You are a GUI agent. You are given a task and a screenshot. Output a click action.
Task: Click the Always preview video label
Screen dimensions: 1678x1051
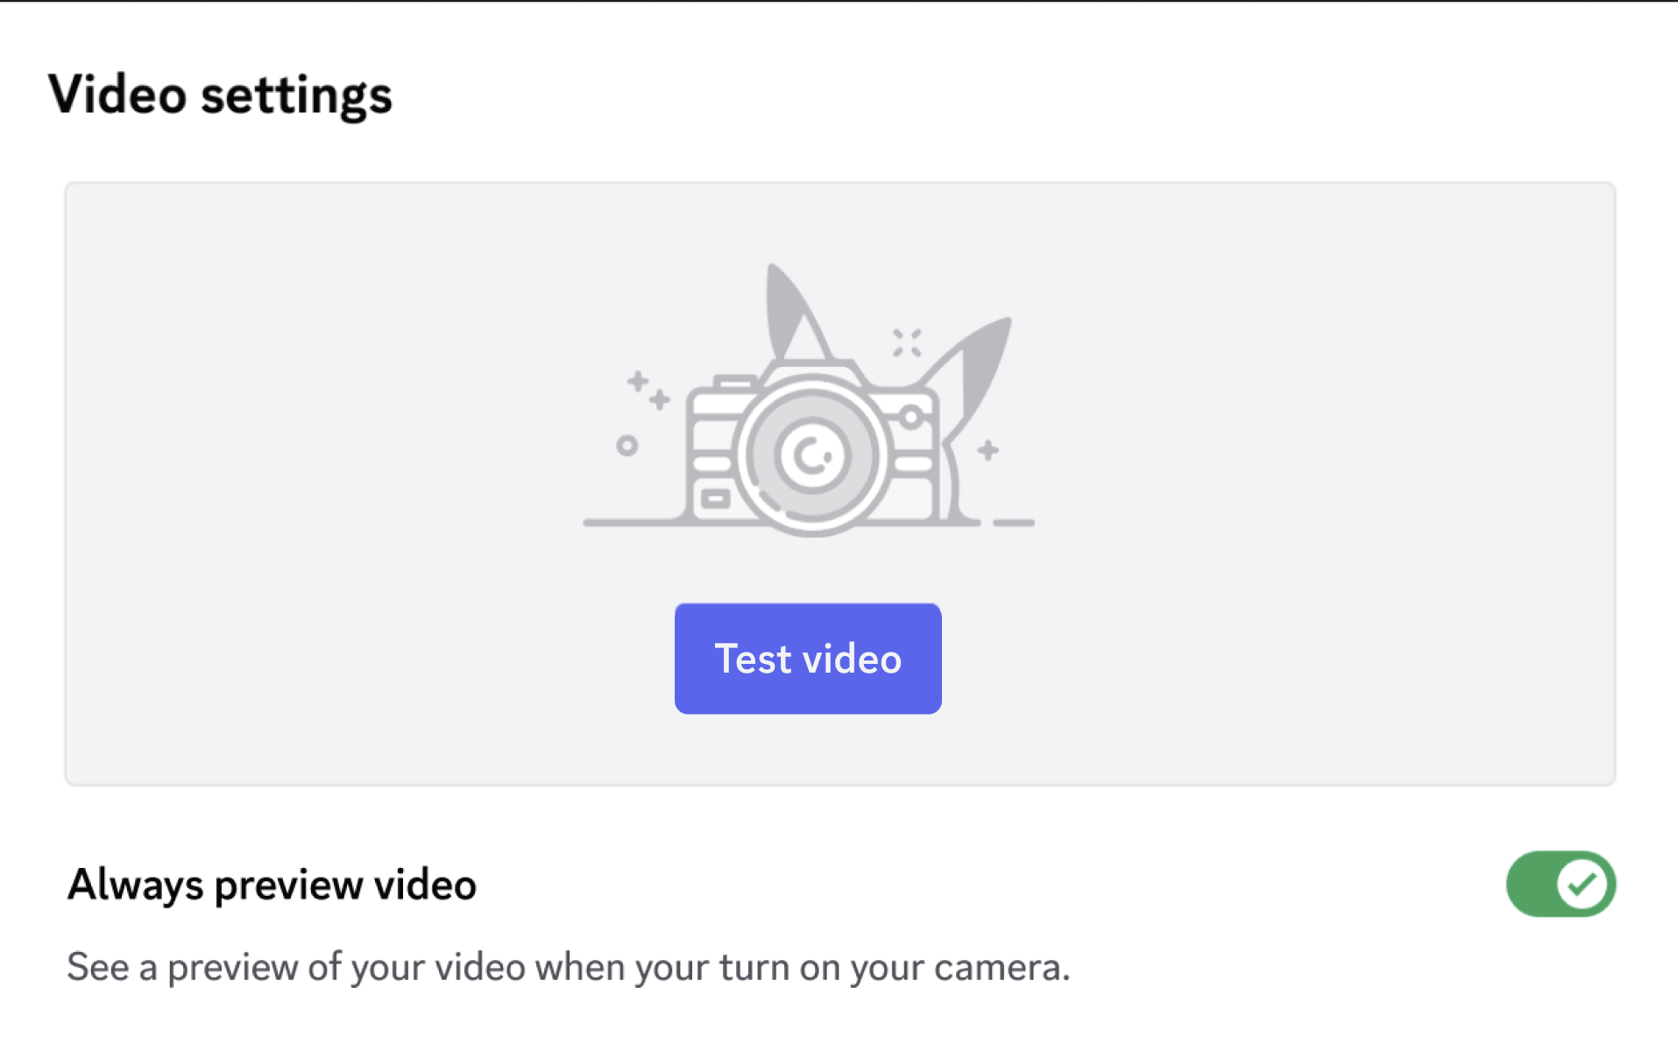pyautogui.click(x=272, y=885)
